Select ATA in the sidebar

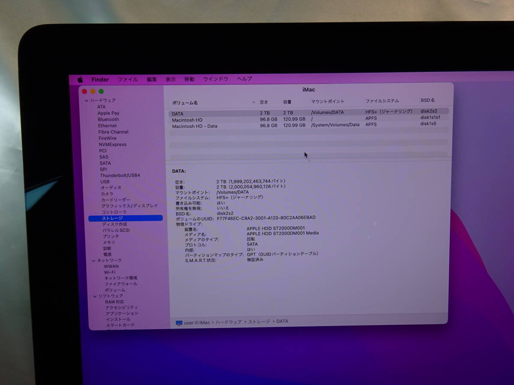pos(102,107)
